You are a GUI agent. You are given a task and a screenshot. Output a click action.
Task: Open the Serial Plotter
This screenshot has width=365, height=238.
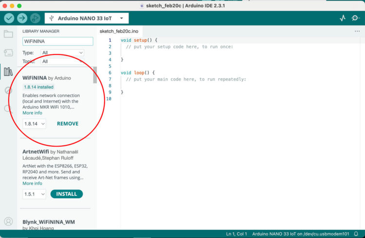(343, 18)
